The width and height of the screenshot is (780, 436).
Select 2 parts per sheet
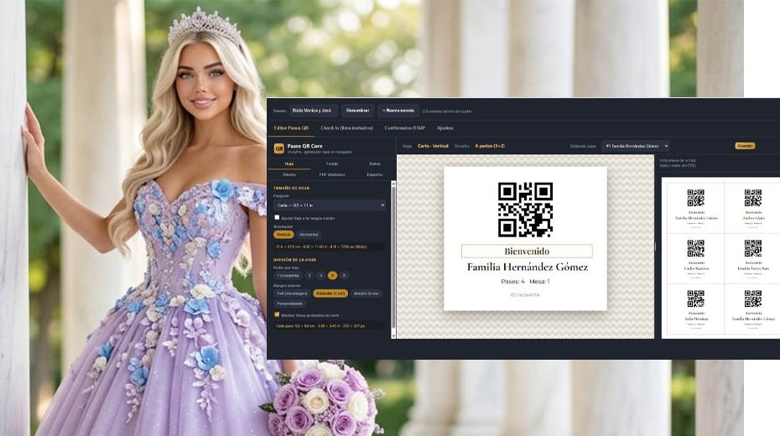tap(309, 275)
